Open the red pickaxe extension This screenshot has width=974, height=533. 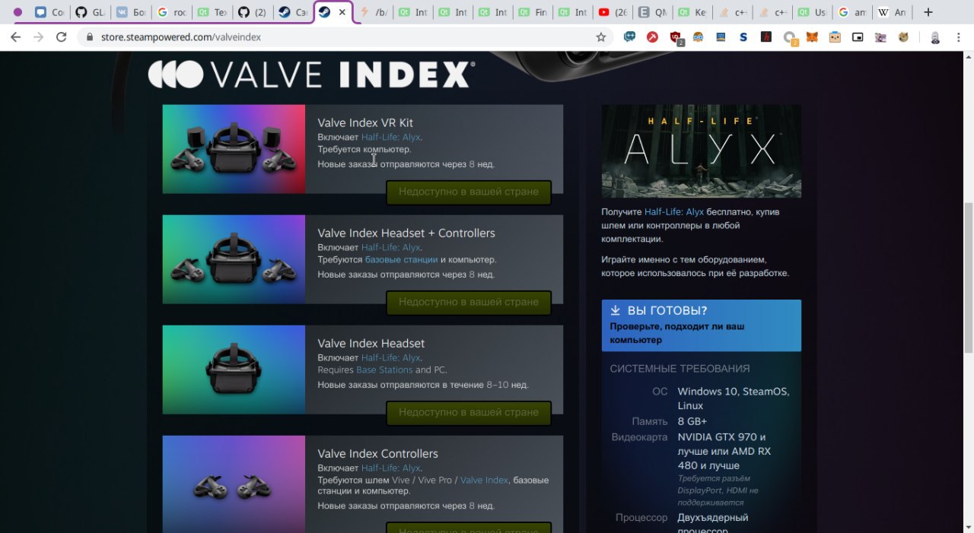(653, 36)
